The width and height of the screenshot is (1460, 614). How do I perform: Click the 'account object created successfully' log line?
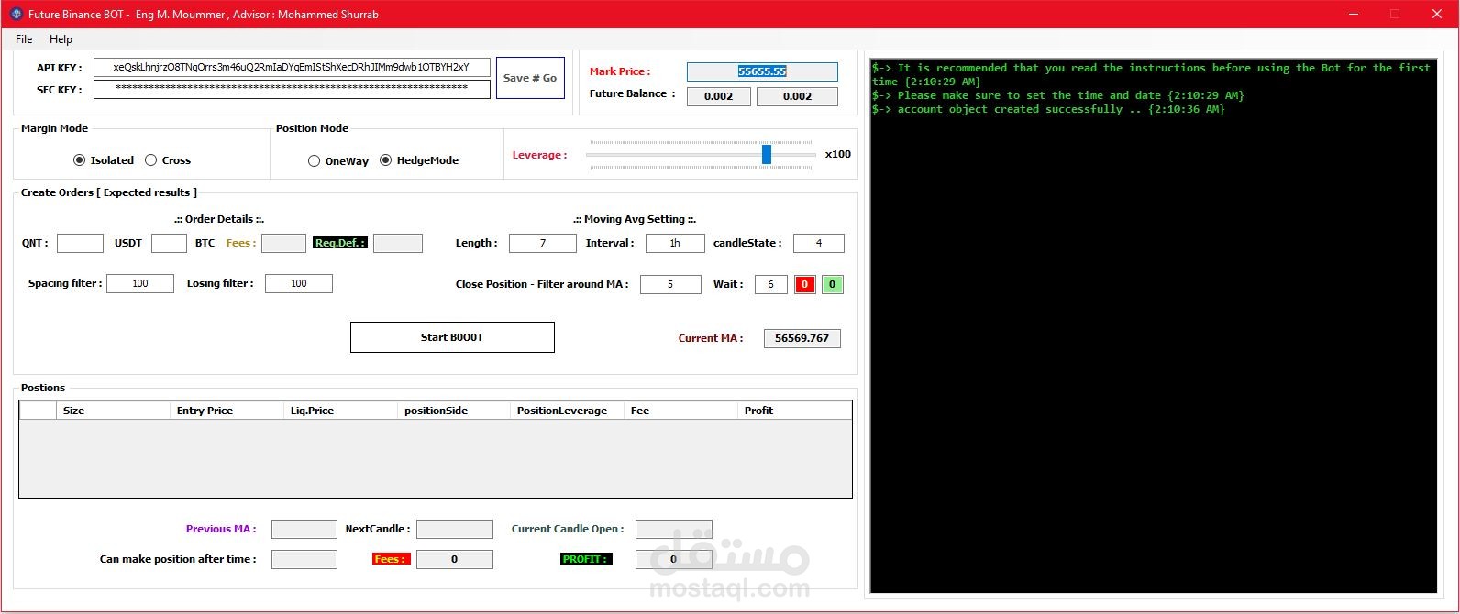point(1048,109)
